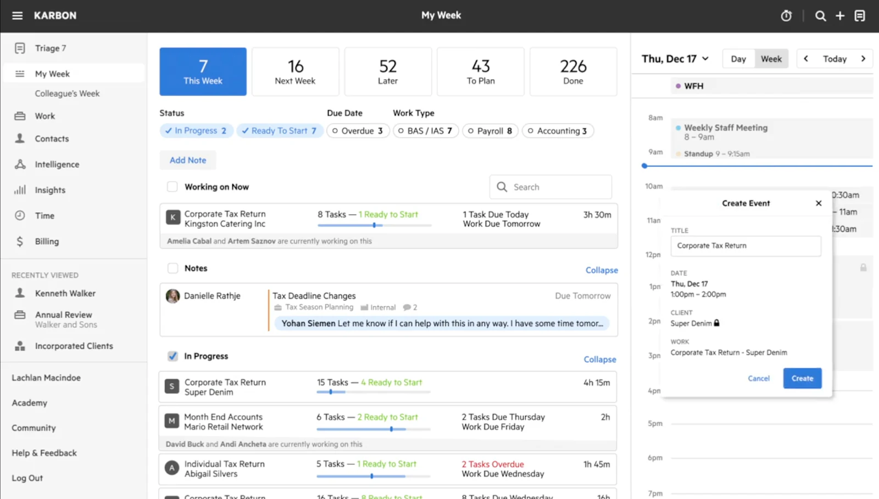Click the Add Note button
The image size is (879, 499).
(x=188, y=160)
